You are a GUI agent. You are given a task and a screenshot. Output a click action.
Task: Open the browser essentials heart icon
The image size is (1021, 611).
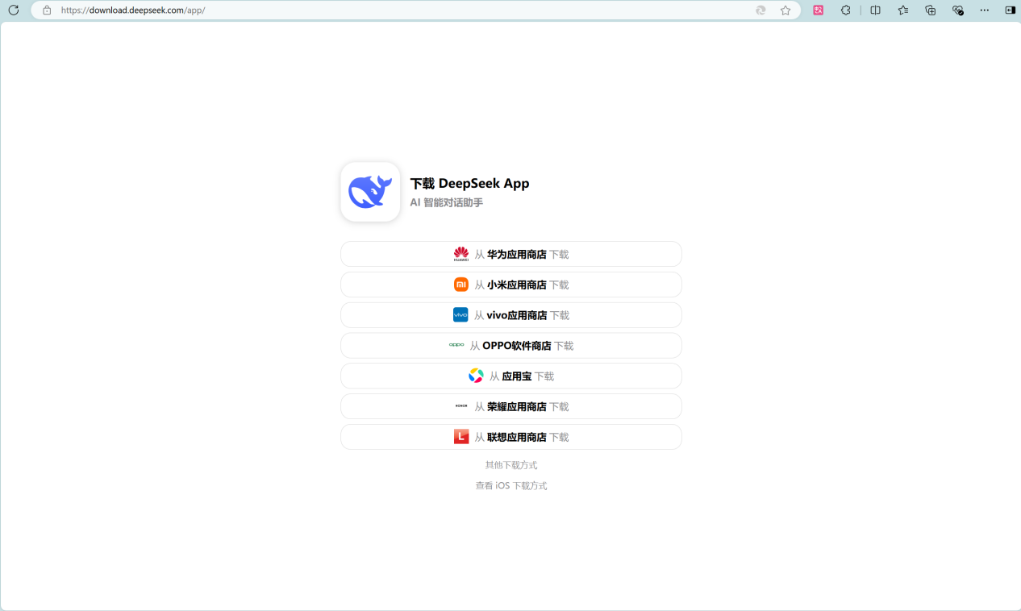click(x=958, y=10)
